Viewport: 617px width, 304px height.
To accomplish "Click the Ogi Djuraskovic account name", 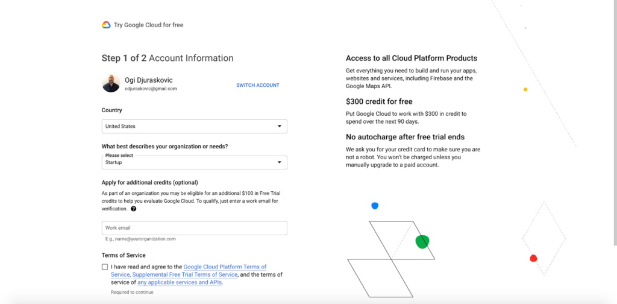I will point(149,80).
